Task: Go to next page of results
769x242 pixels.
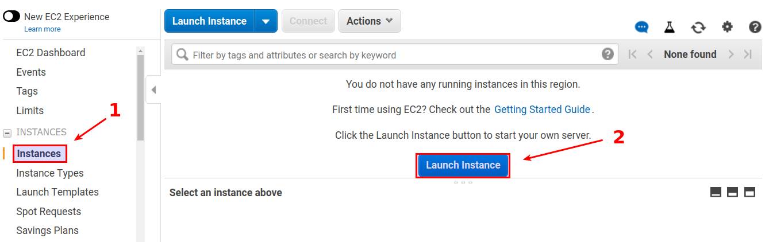Action: pyautogui.click(x=731, y=54)
